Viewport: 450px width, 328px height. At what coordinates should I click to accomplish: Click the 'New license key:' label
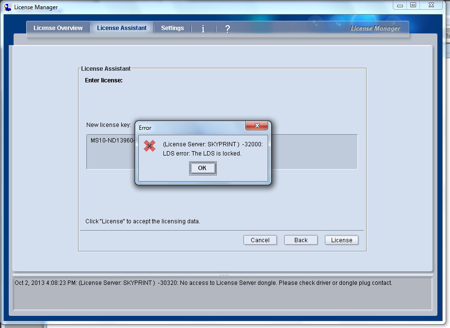(x=109, y=125)
